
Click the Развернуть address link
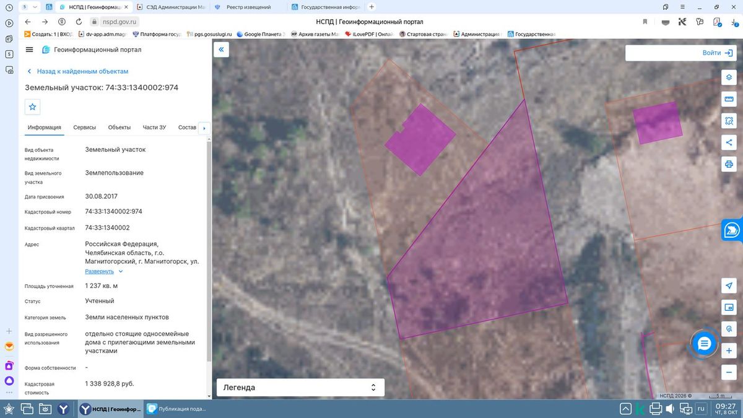click(x=99, y=271)
